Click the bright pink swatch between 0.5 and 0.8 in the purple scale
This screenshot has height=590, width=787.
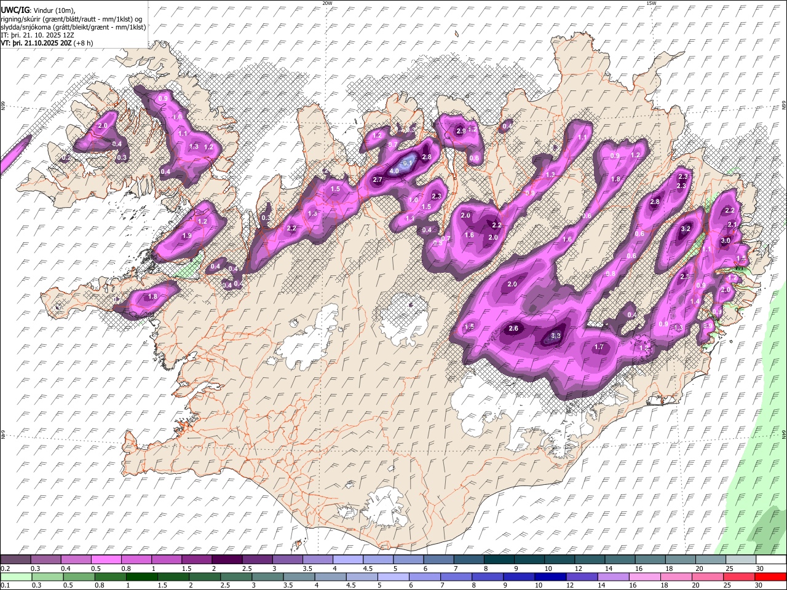[106, 560]
